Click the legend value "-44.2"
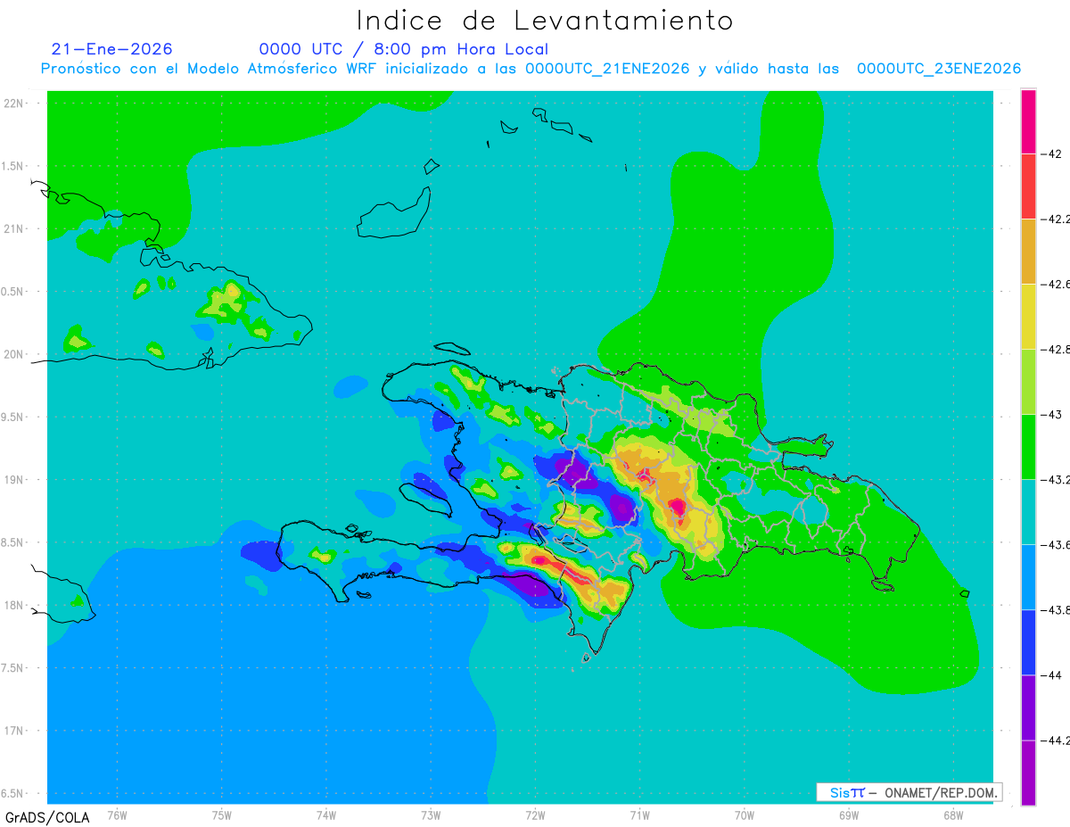The width and height of the screenshot is (1070, 827). [1056, 740]
